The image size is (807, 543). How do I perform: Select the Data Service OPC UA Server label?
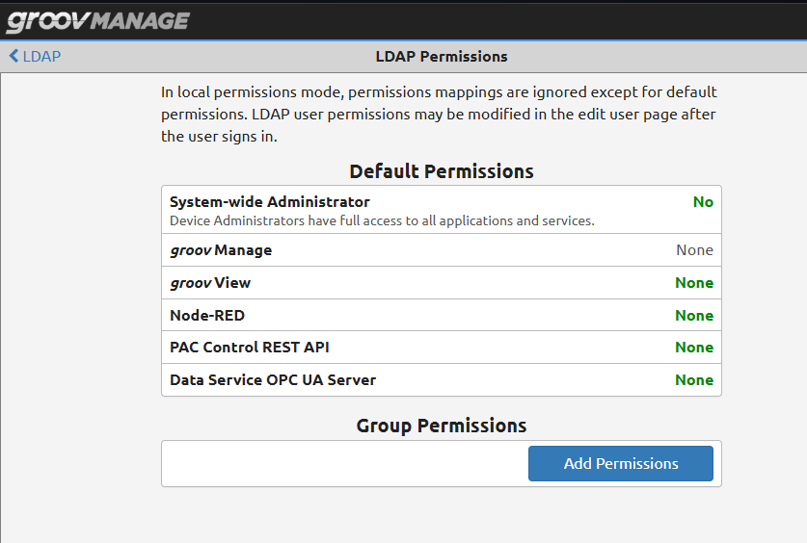273,380
